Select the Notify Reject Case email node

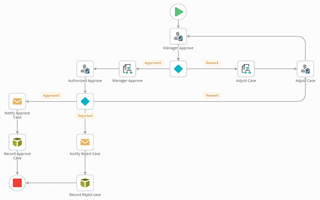coord(85,142)
